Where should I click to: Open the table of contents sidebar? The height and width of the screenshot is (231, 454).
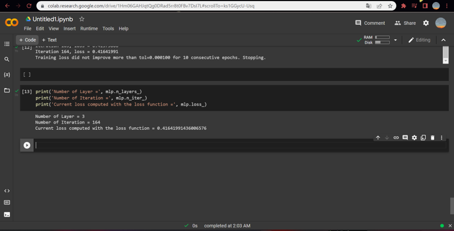[x=7, y=44]
